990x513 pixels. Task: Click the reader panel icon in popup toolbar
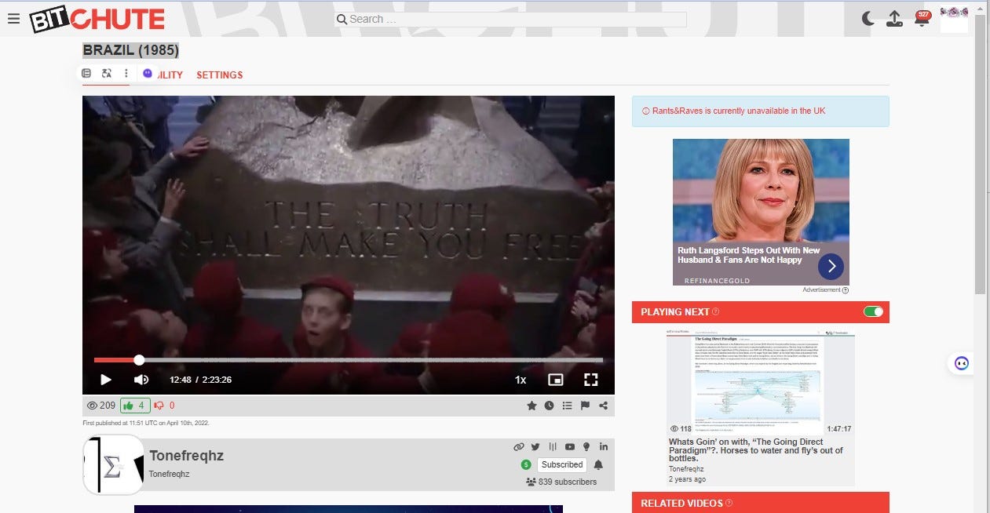click(86, 73)
